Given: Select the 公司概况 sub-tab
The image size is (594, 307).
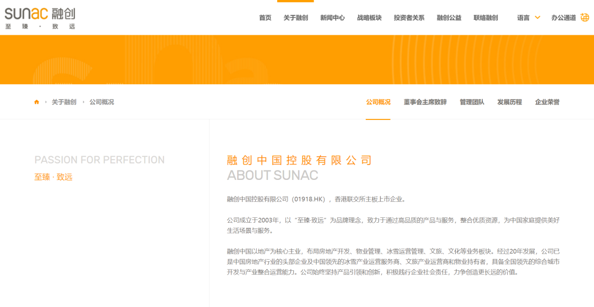Looking at the screenshot, I should (x=378, y=102).
